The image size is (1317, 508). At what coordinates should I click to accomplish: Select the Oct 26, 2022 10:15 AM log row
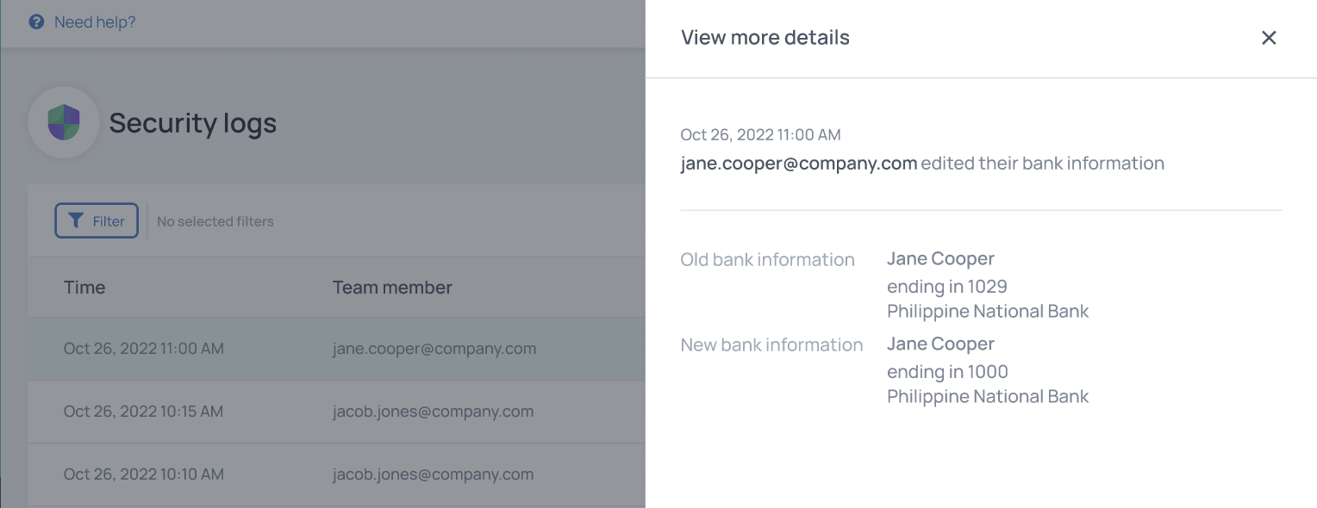(x=336, y=412)
